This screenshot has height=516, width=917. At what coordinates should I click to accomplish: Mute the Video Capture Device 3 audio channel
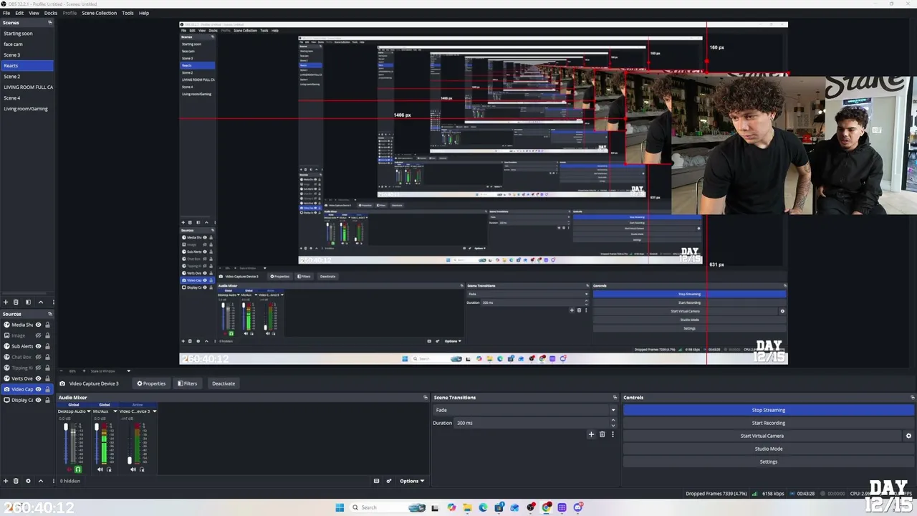pos(133,469)
